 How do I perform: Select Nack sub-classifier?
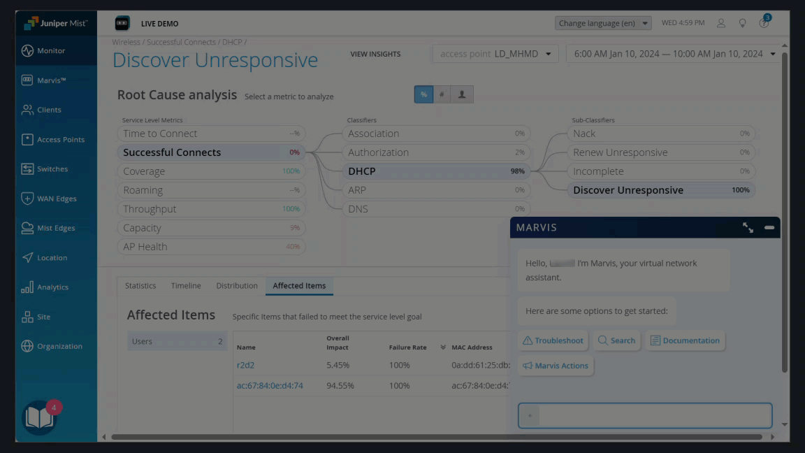[661, 134]
